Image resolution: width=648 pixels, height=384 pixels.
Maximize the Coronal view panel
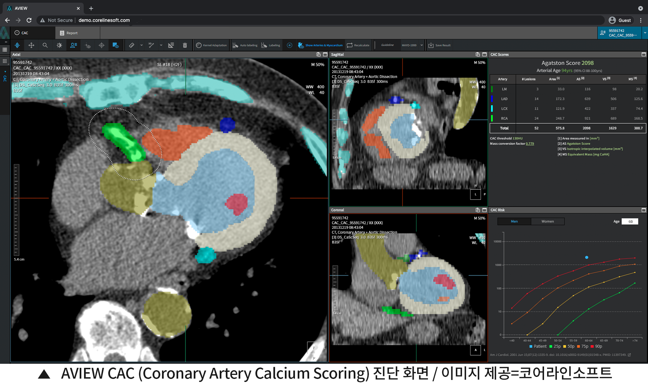(485, 210)
